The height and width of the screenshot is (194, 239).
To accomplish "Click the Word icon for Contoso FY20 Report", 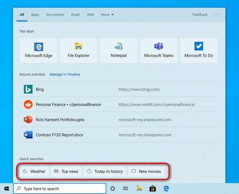I will tap(28, 135).
